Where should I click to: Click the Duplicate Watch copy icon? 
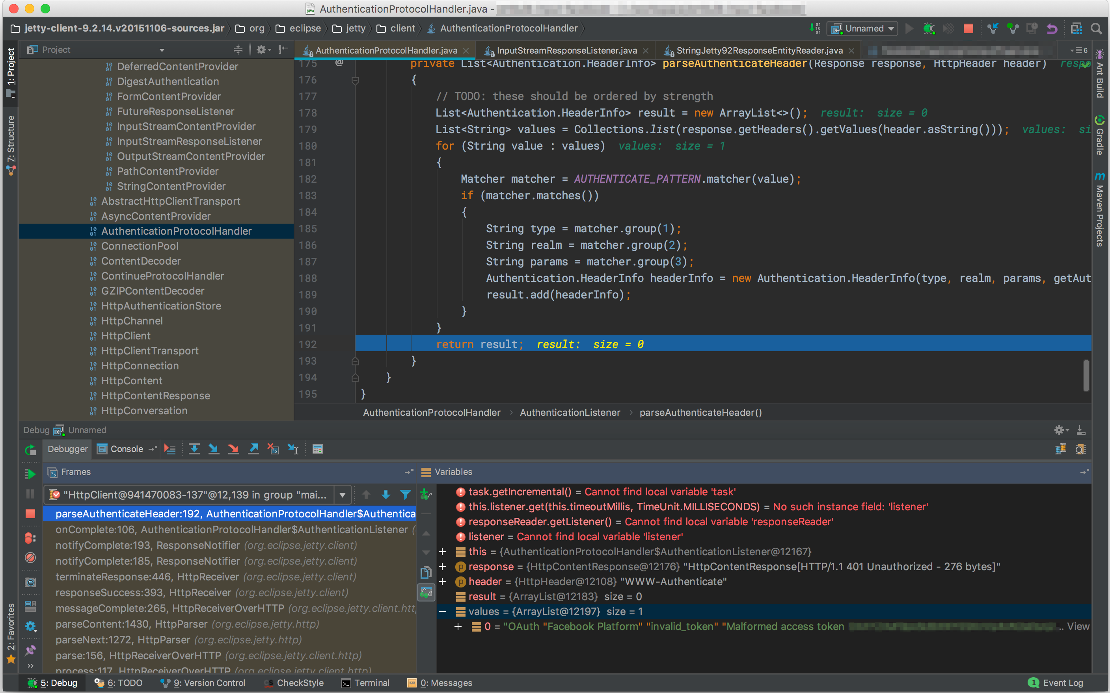coord(426,573)
